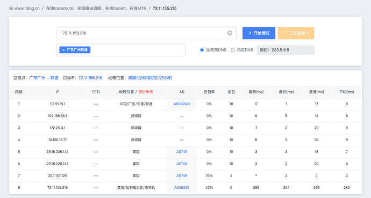This screenshot has width=371, height=198.
Task: Open AS36352 link in hop 8
Action: click(182, 188)
